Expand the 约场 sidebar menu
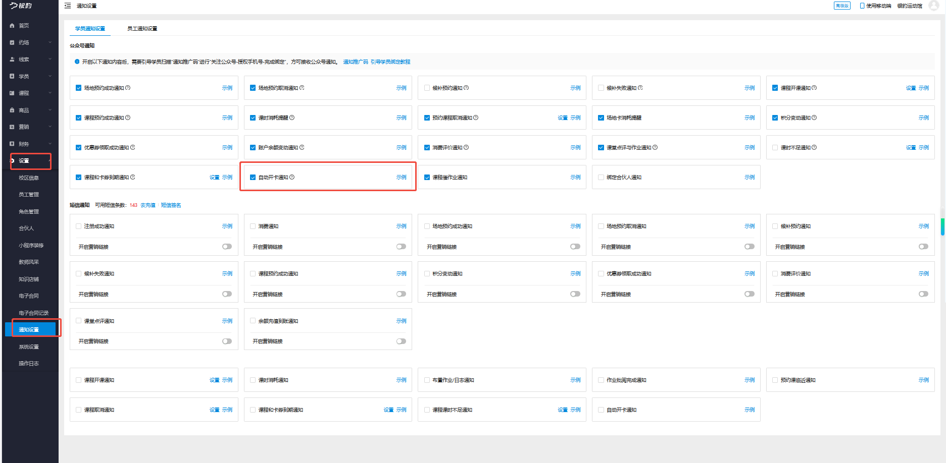 click(49, 42)
